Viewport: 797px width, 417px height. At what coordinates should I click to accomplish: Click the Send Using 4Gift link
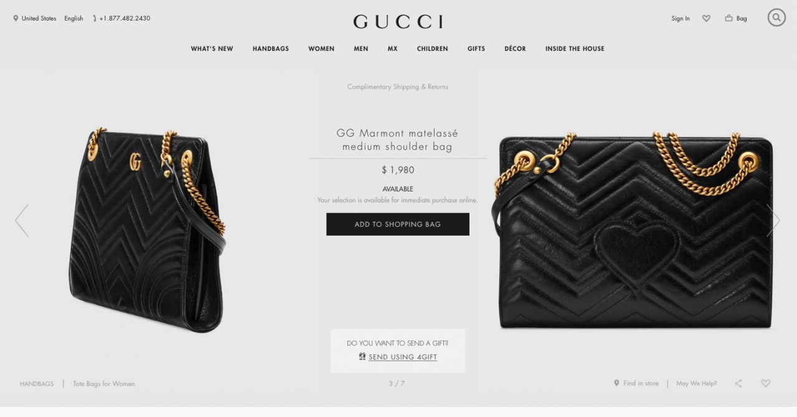(403, 357)
